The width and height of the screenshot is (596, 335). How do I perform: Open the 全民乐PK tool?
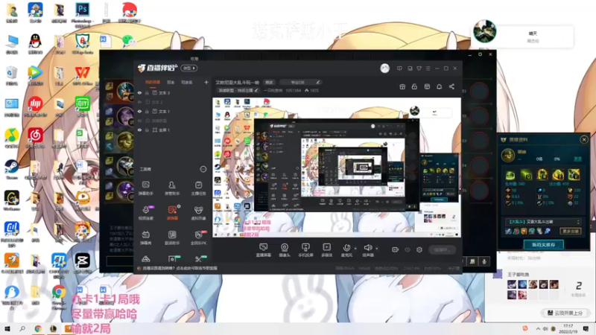tap(198, 237)
